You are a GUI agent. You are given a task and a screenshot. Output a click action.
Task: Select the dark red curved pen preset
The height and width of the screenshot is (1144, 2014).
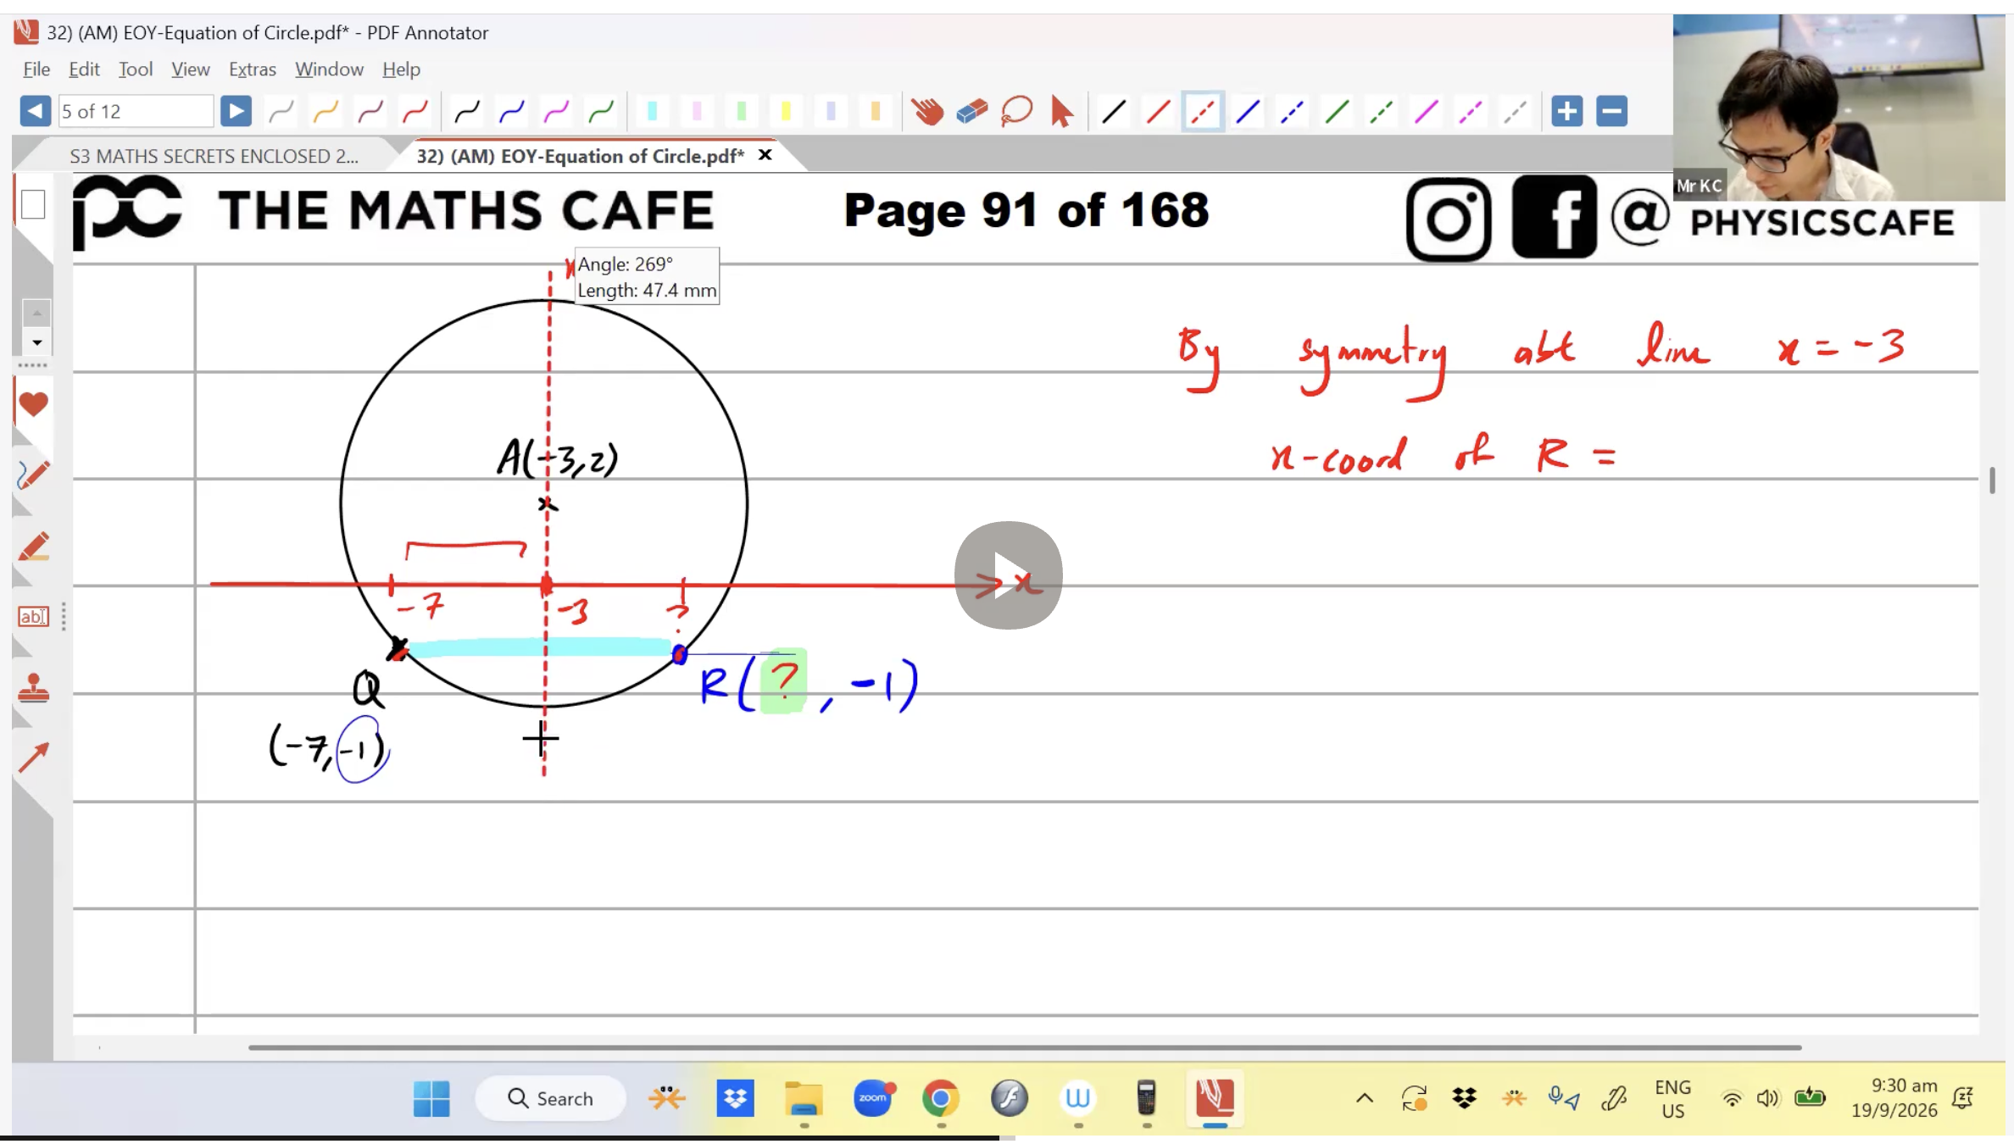(370, 111)
